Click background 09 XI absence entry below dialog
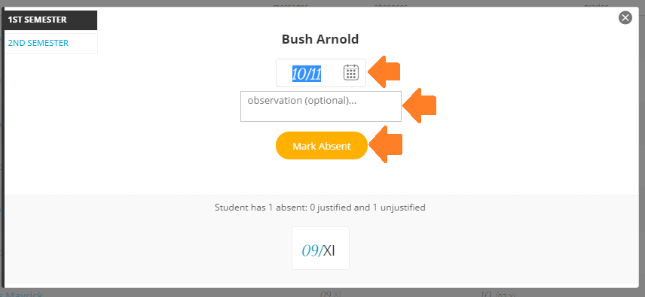 point(331,293)
